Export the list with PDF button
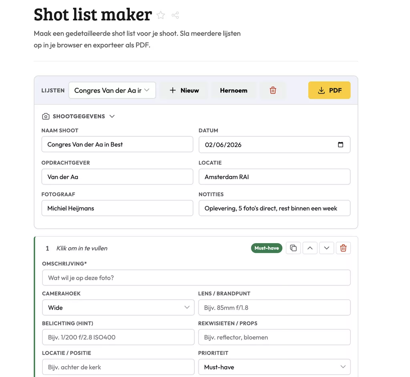Viewport: 410px width, 377px height. click(x=329, y=90)
